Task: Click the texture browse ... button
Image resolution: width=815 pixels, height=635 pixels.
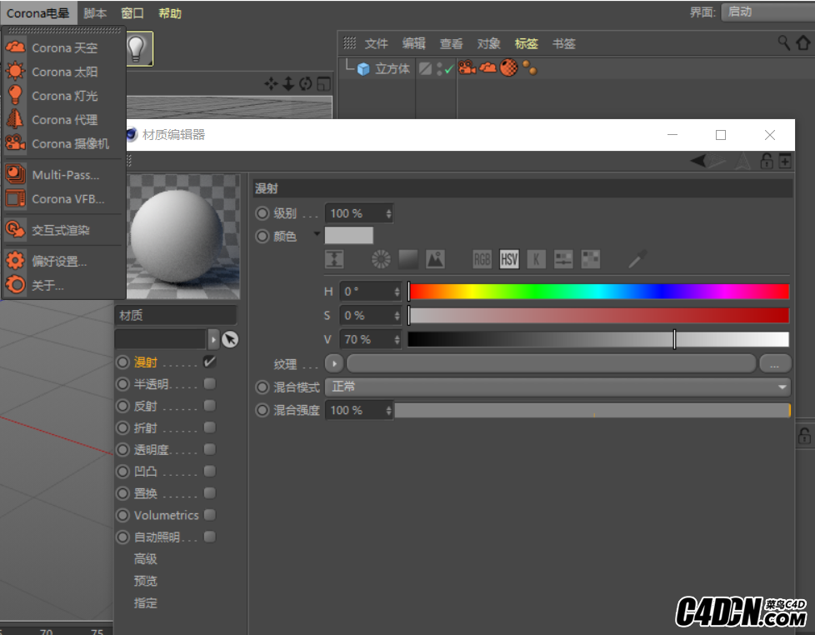Action: click(775, 363)
